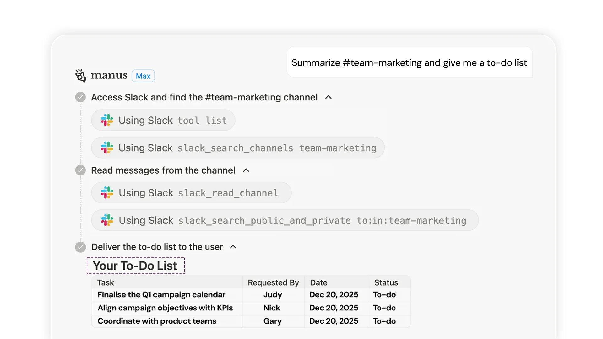This screenshot has width=603, height=339.
Task: Collapse Deliver the to-do list chevron
Action: 233,247
